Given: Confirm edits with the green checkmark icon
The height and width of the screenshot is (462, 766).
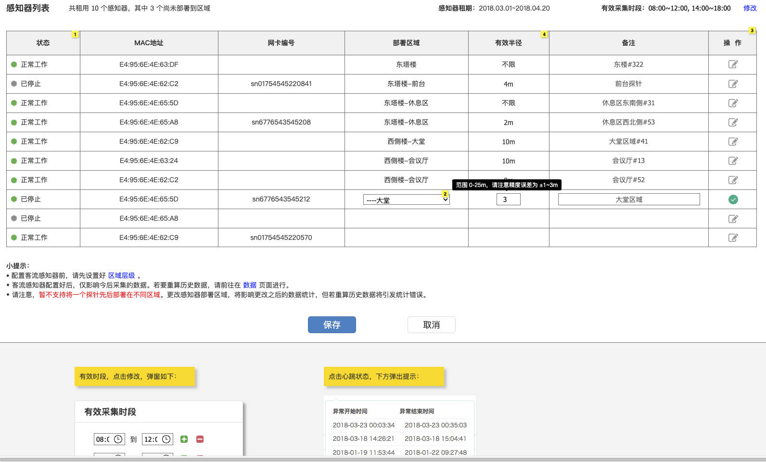Looking at the screenshot, I should point(733,200).
